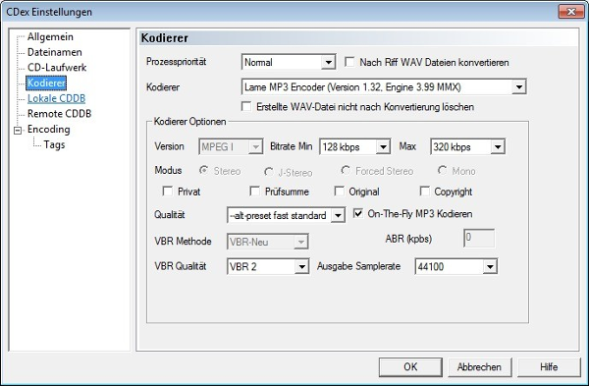
Task: Confirm settings with OK
Action: [x=410, y=366]
